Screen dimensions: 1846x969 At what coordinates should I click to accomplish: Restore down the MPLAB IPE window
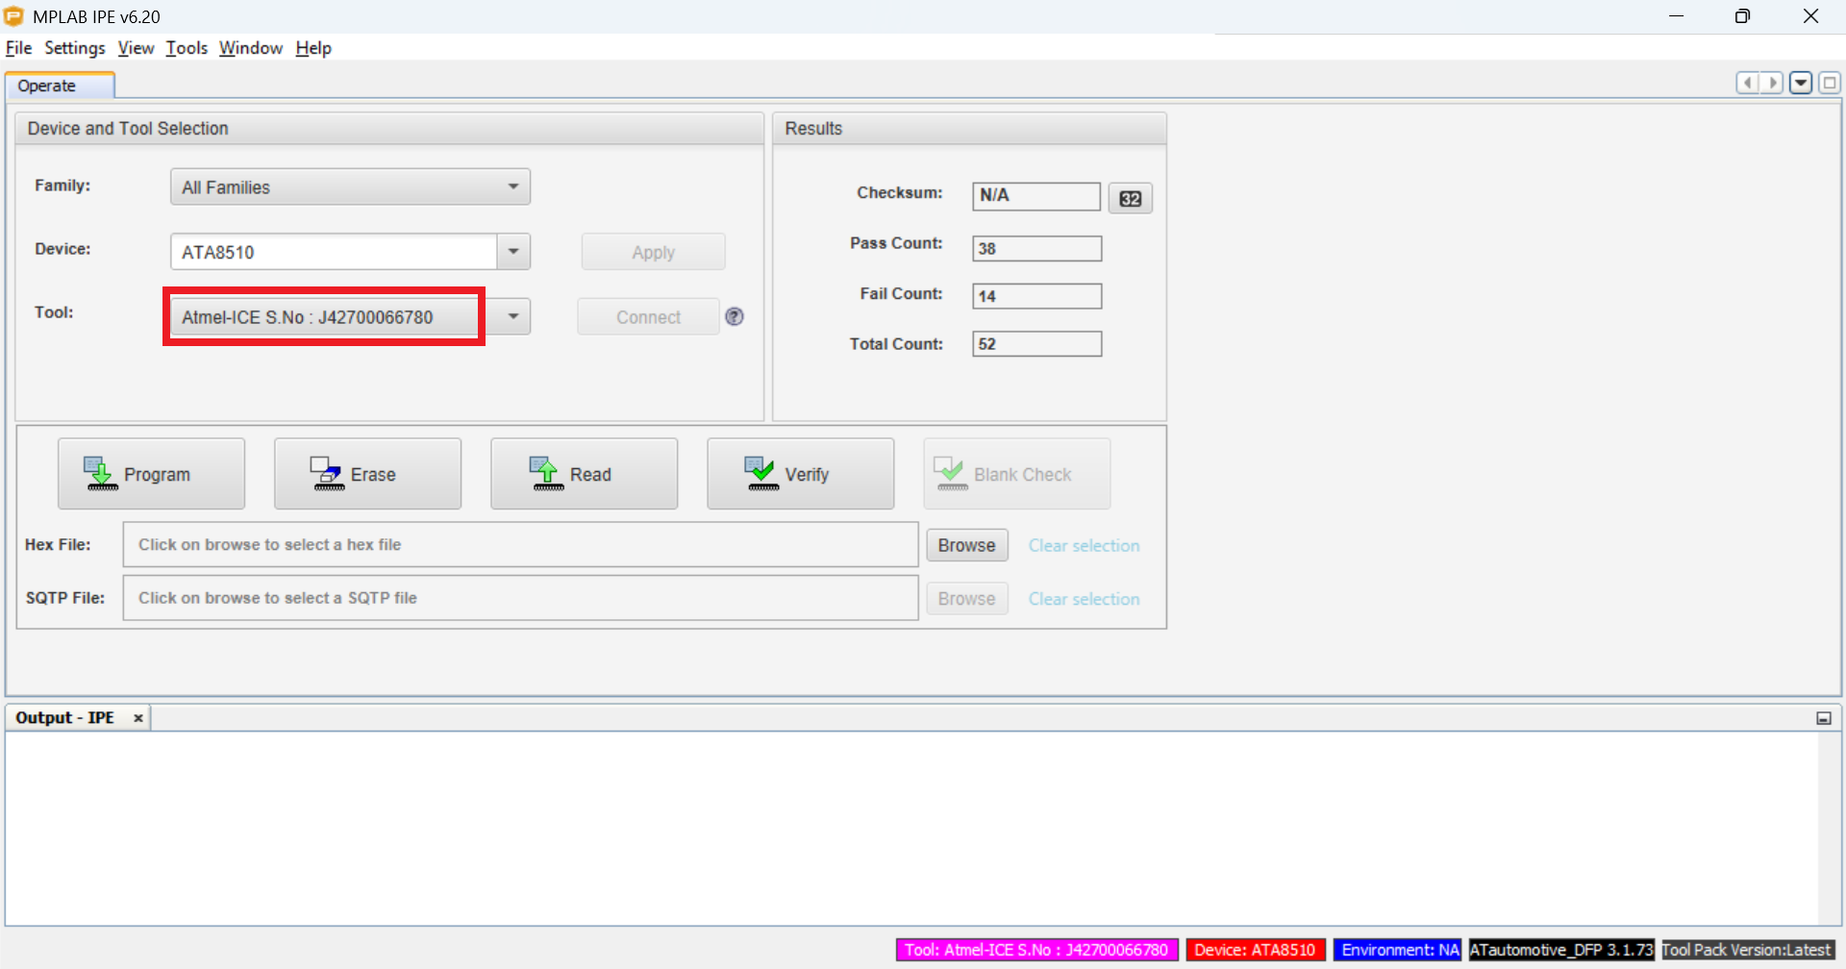pos(1742,16)
